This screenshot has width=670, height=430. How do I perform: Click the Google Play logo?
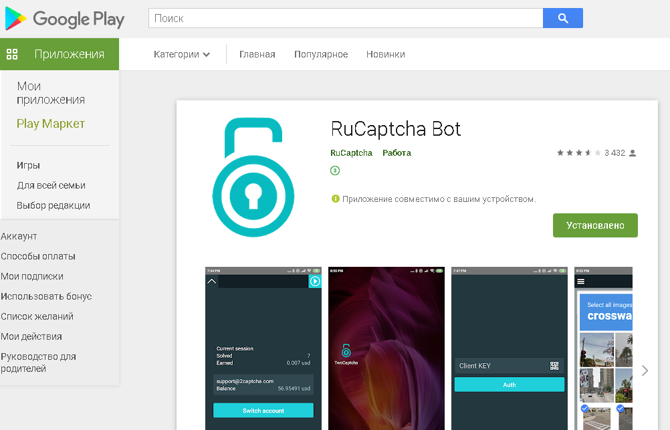tap(64, 19)
